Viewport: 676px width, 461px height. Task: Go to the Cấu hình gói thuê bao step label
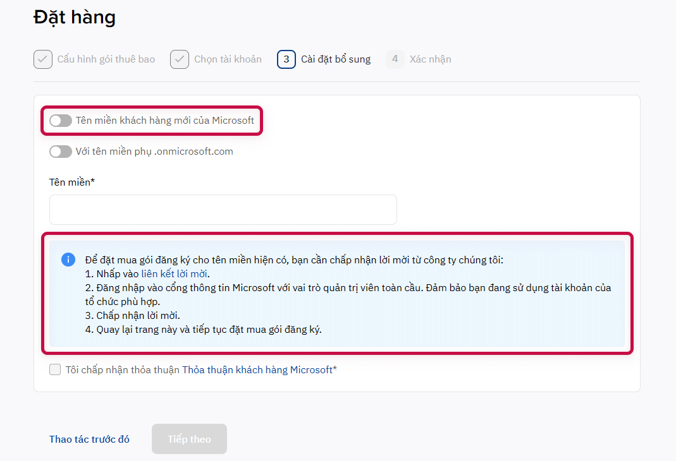106,59
